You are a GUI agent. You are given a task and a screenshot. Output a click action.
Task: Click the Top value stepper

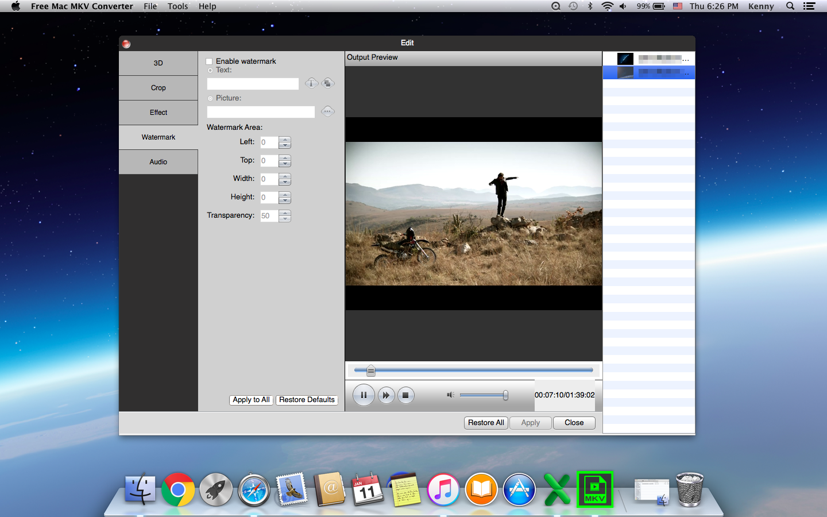(x=285, y=161)
